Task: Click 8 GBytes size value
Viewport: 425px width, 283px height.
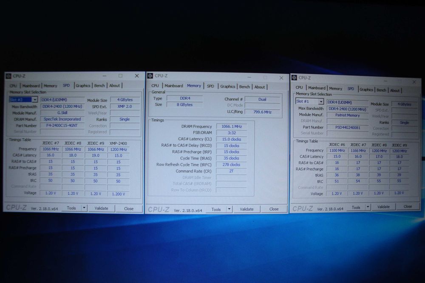Action: [184, 105]
